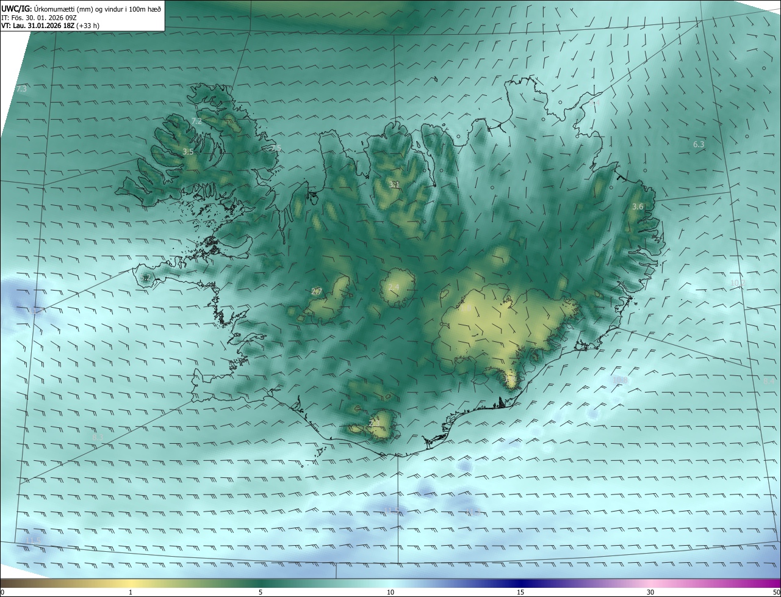Click the title 'Úrkomumætti (mm) og vindur í 100m hæð'
781x597 pixels.
[98, 9]
